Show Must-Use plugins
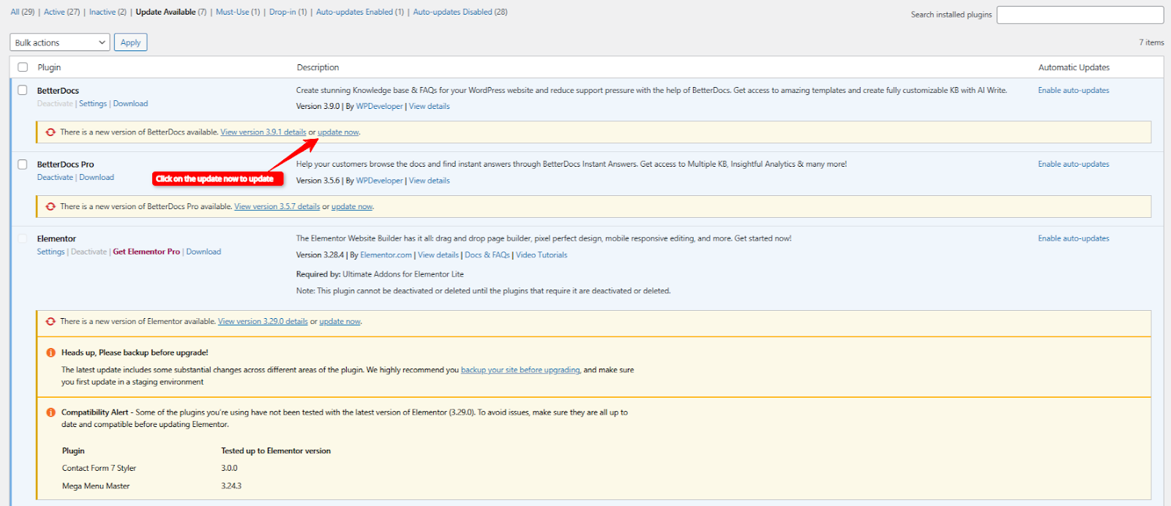 click(238, 12)
